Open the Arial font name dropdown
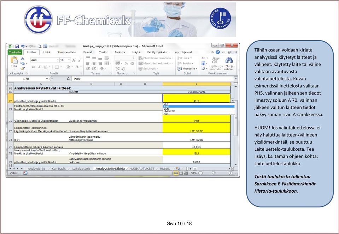The width and height of the screenshot is (339, 234). point(58,60)
